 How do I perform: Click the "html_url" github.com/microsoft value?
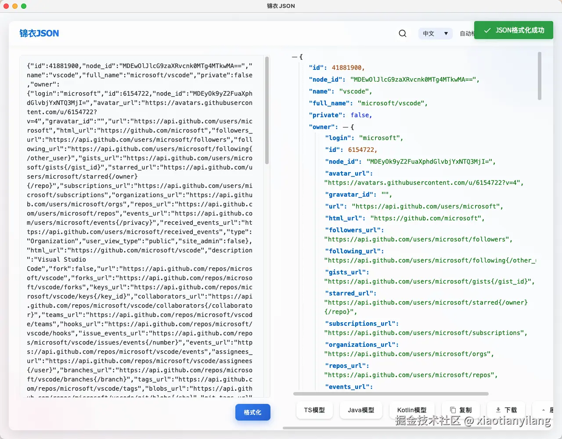[425, 218]
